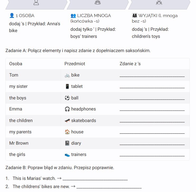Click the answer blank in the boys row
This screenshot has height=192, width=196.
[152, 98]
